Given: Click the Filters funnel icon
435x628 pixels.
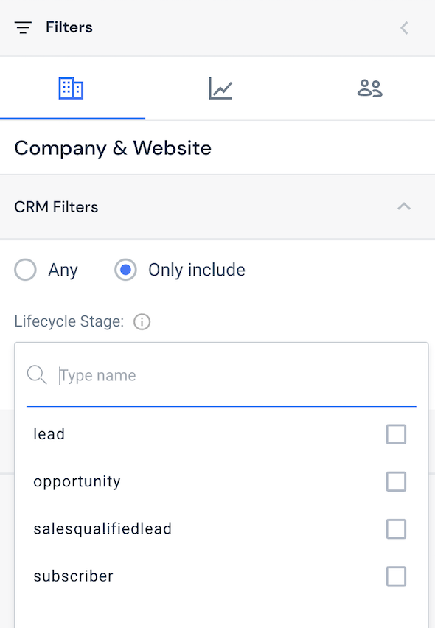Looking at the screenshot, I should tap(24, 27).
